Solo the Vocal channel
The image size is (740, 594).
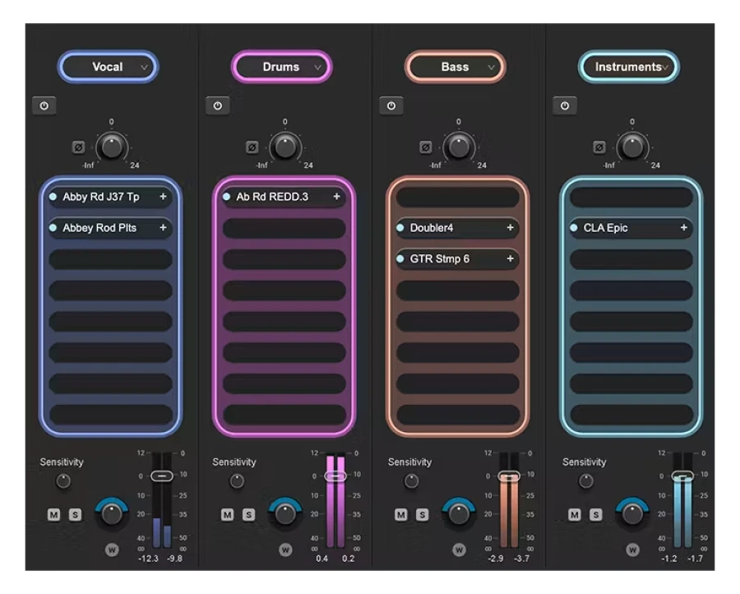click(75, 515)
